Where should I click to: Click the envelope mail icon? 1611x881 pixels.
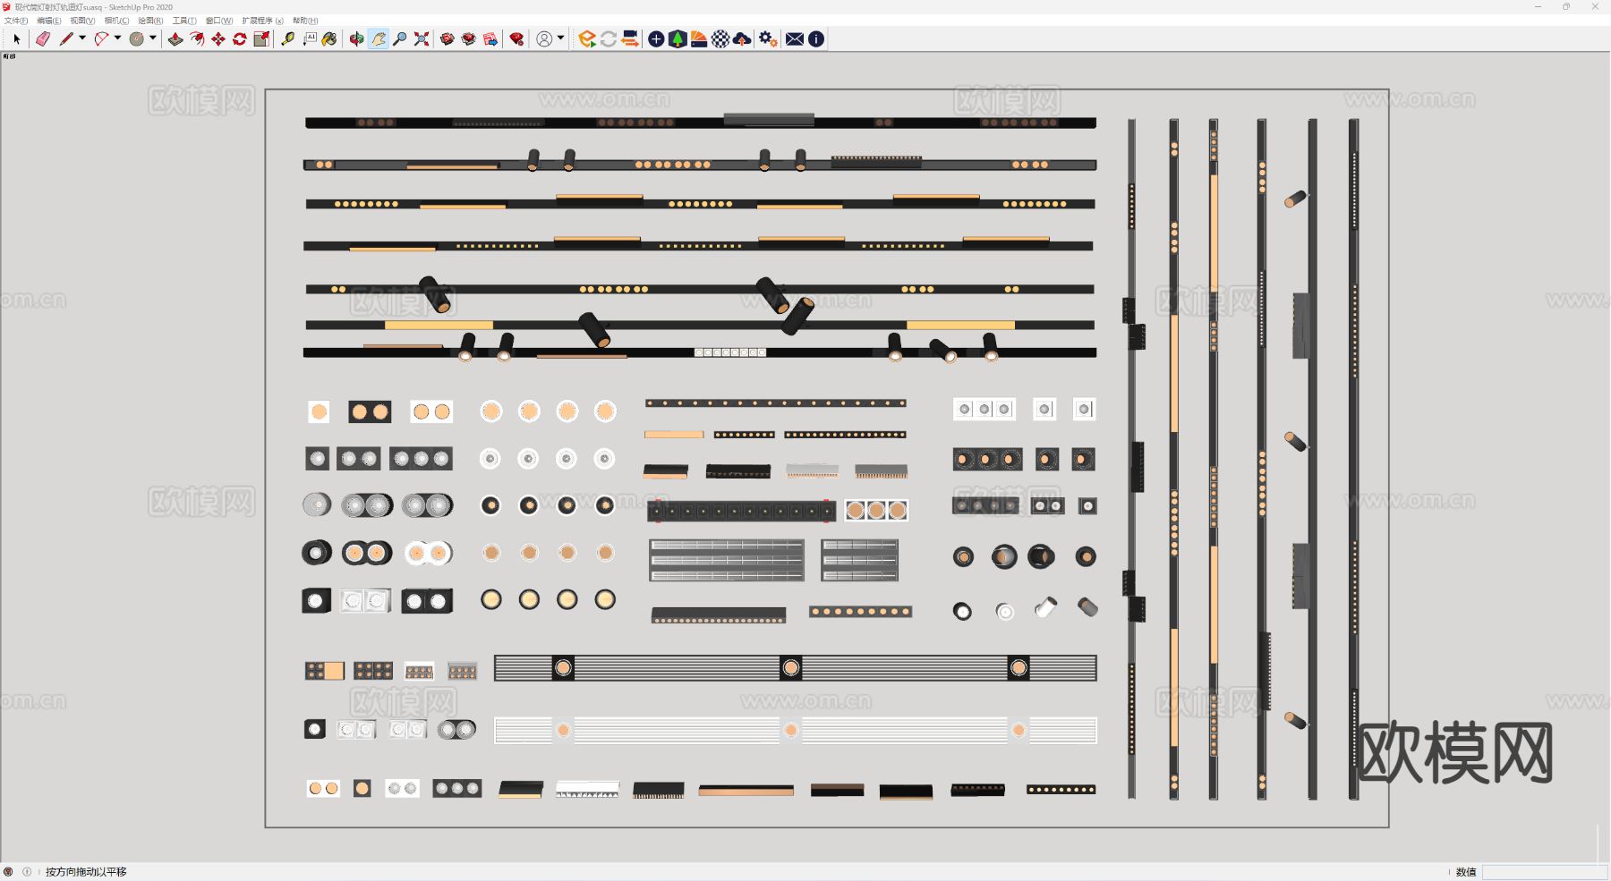(795, 39)
